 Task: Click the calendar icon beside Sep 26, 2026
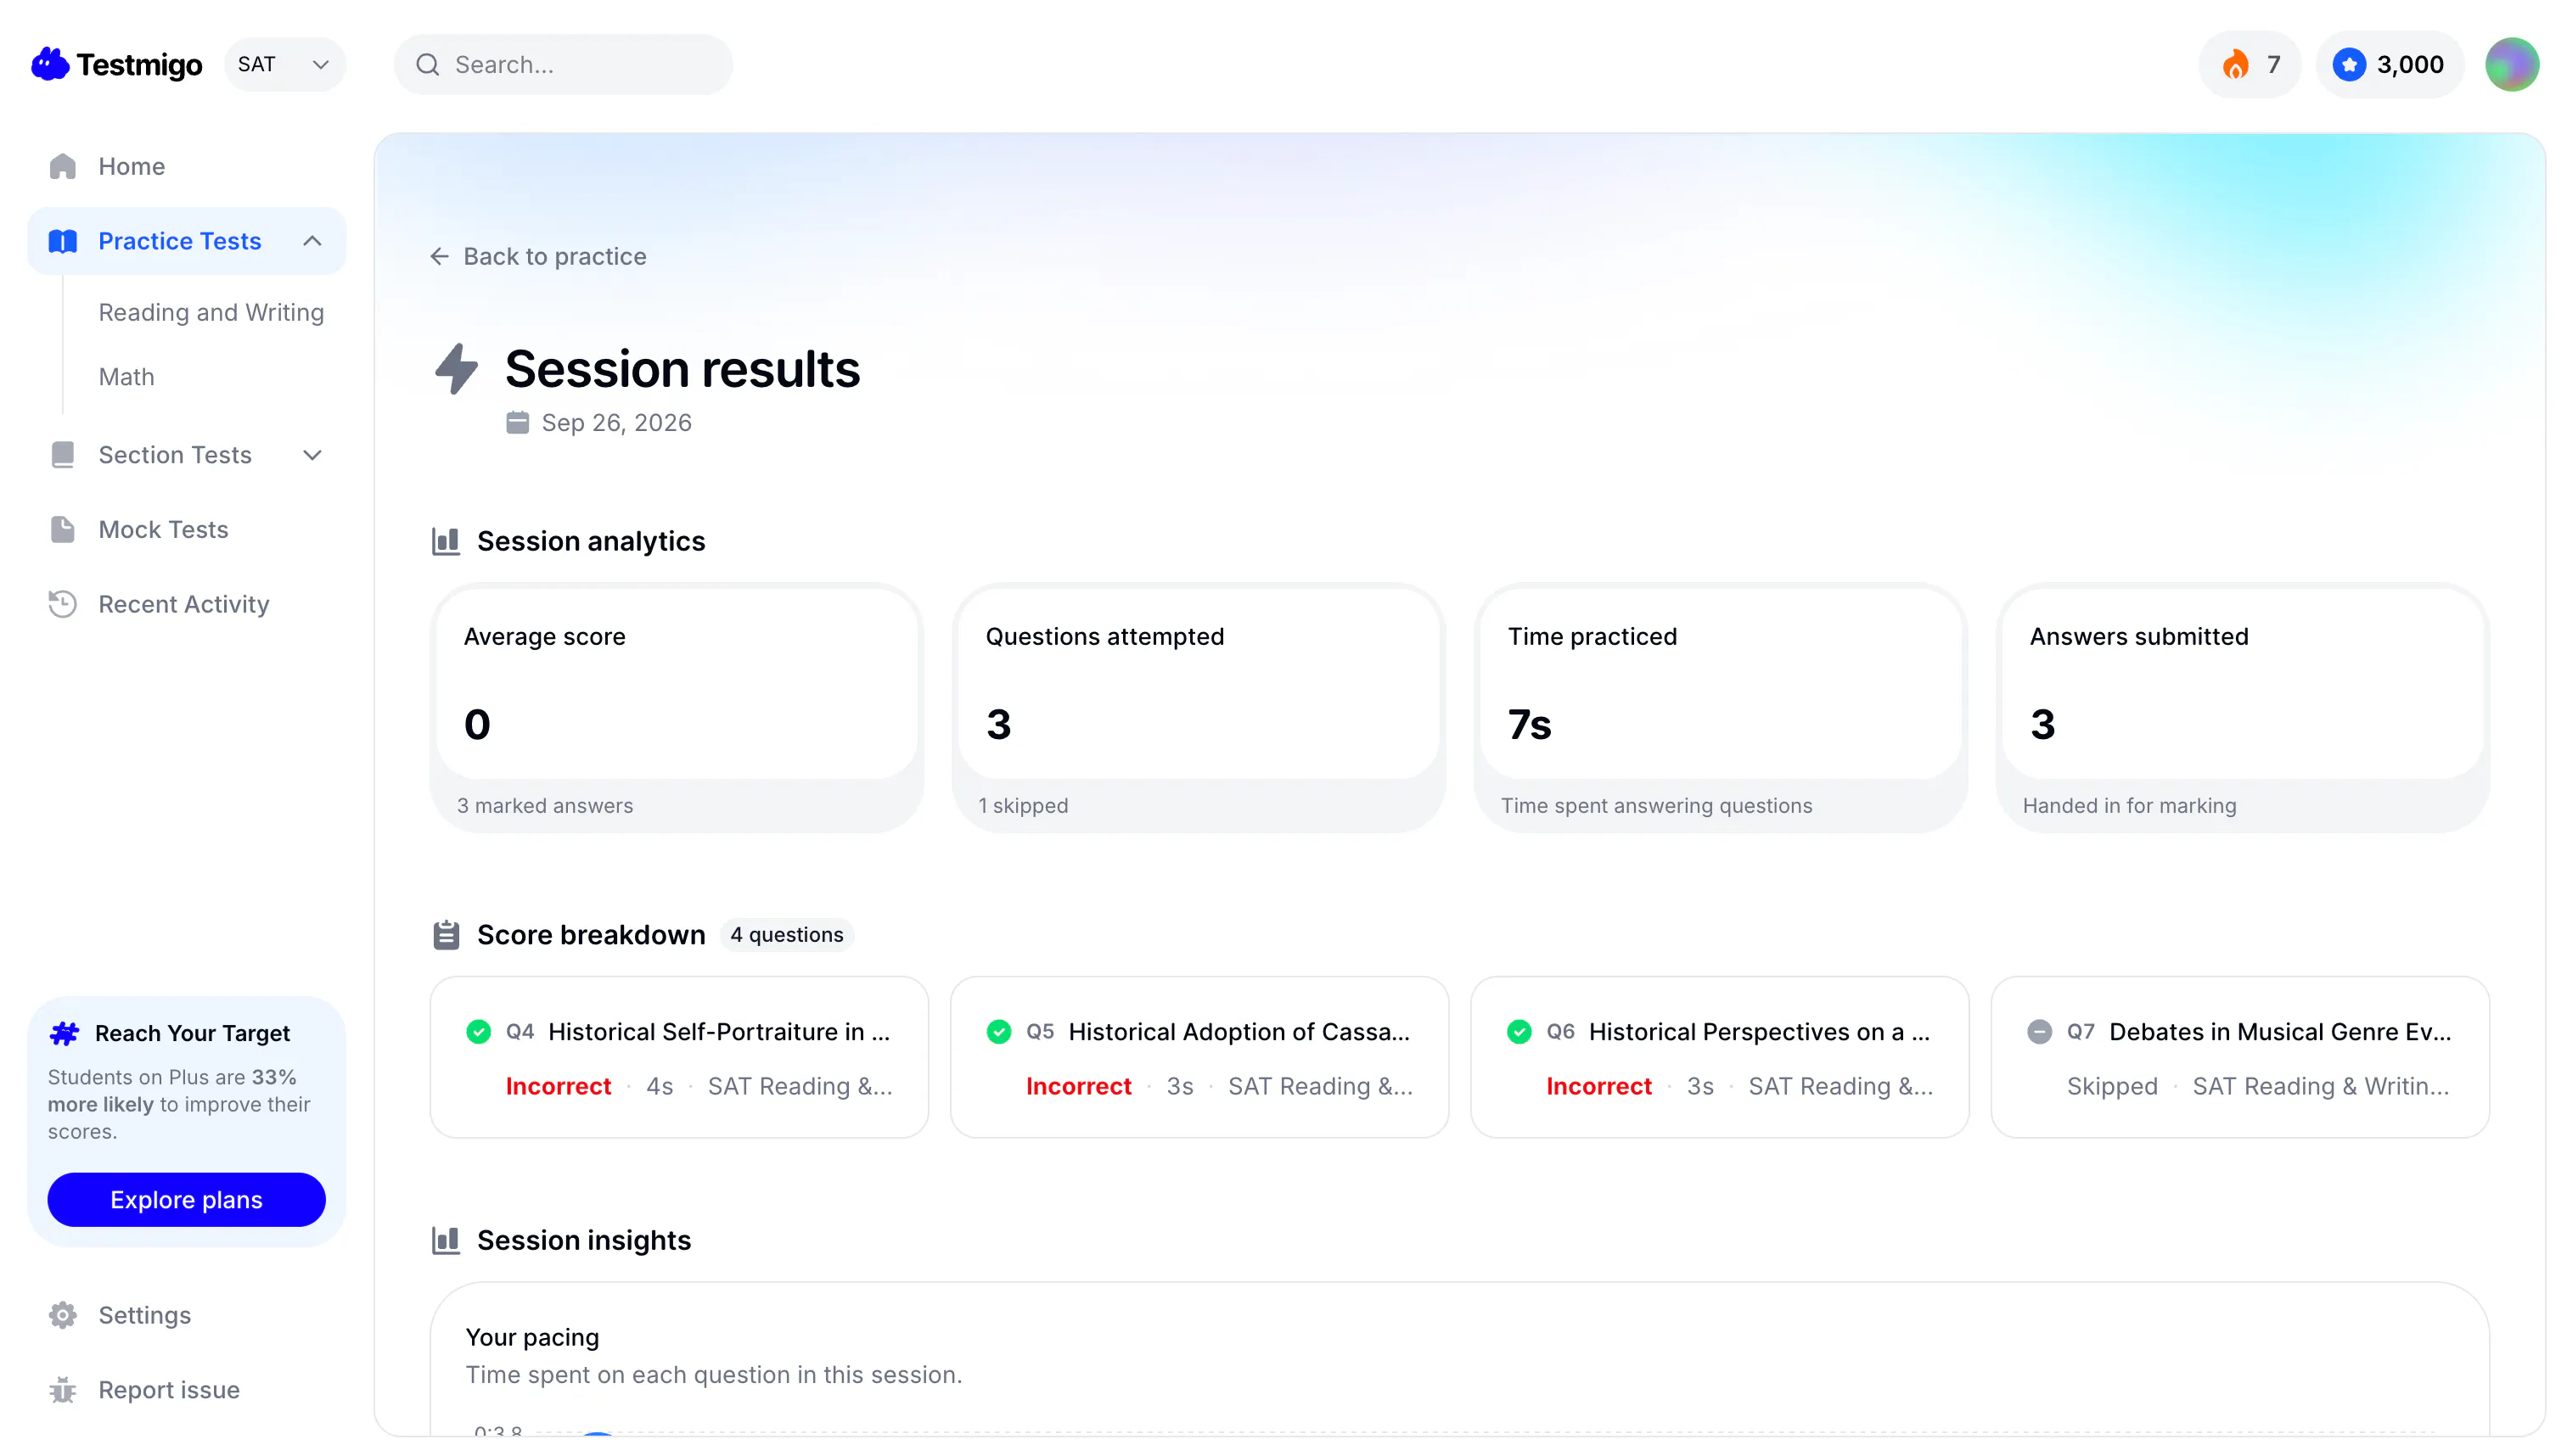pyautogui.click(x=517, y=422)
